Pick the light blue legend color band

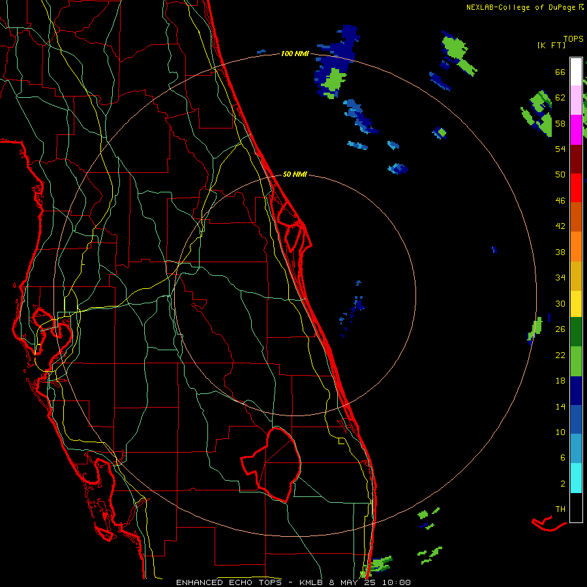(576, 449)
